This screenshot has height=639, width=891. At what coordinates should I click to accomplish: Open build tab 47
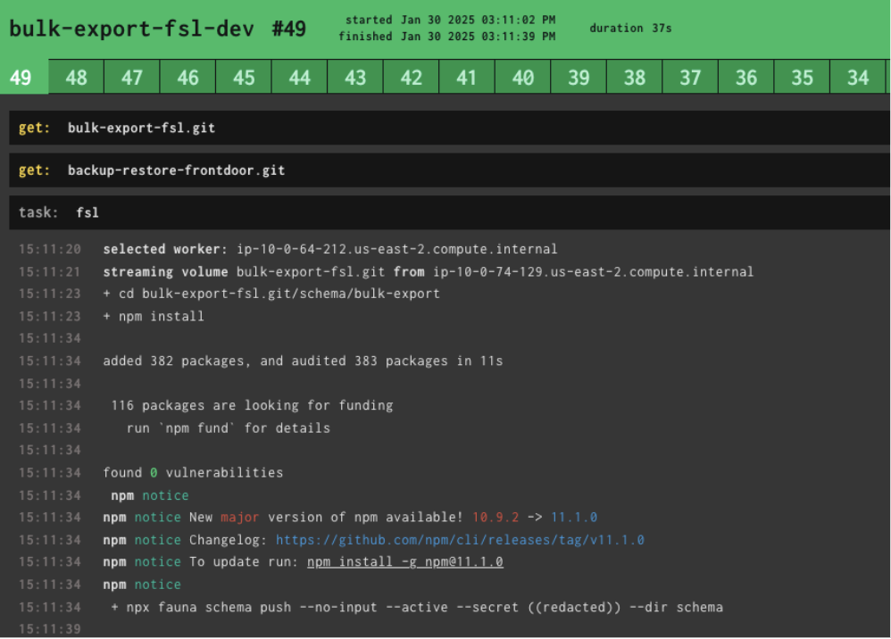pos(132,77)
